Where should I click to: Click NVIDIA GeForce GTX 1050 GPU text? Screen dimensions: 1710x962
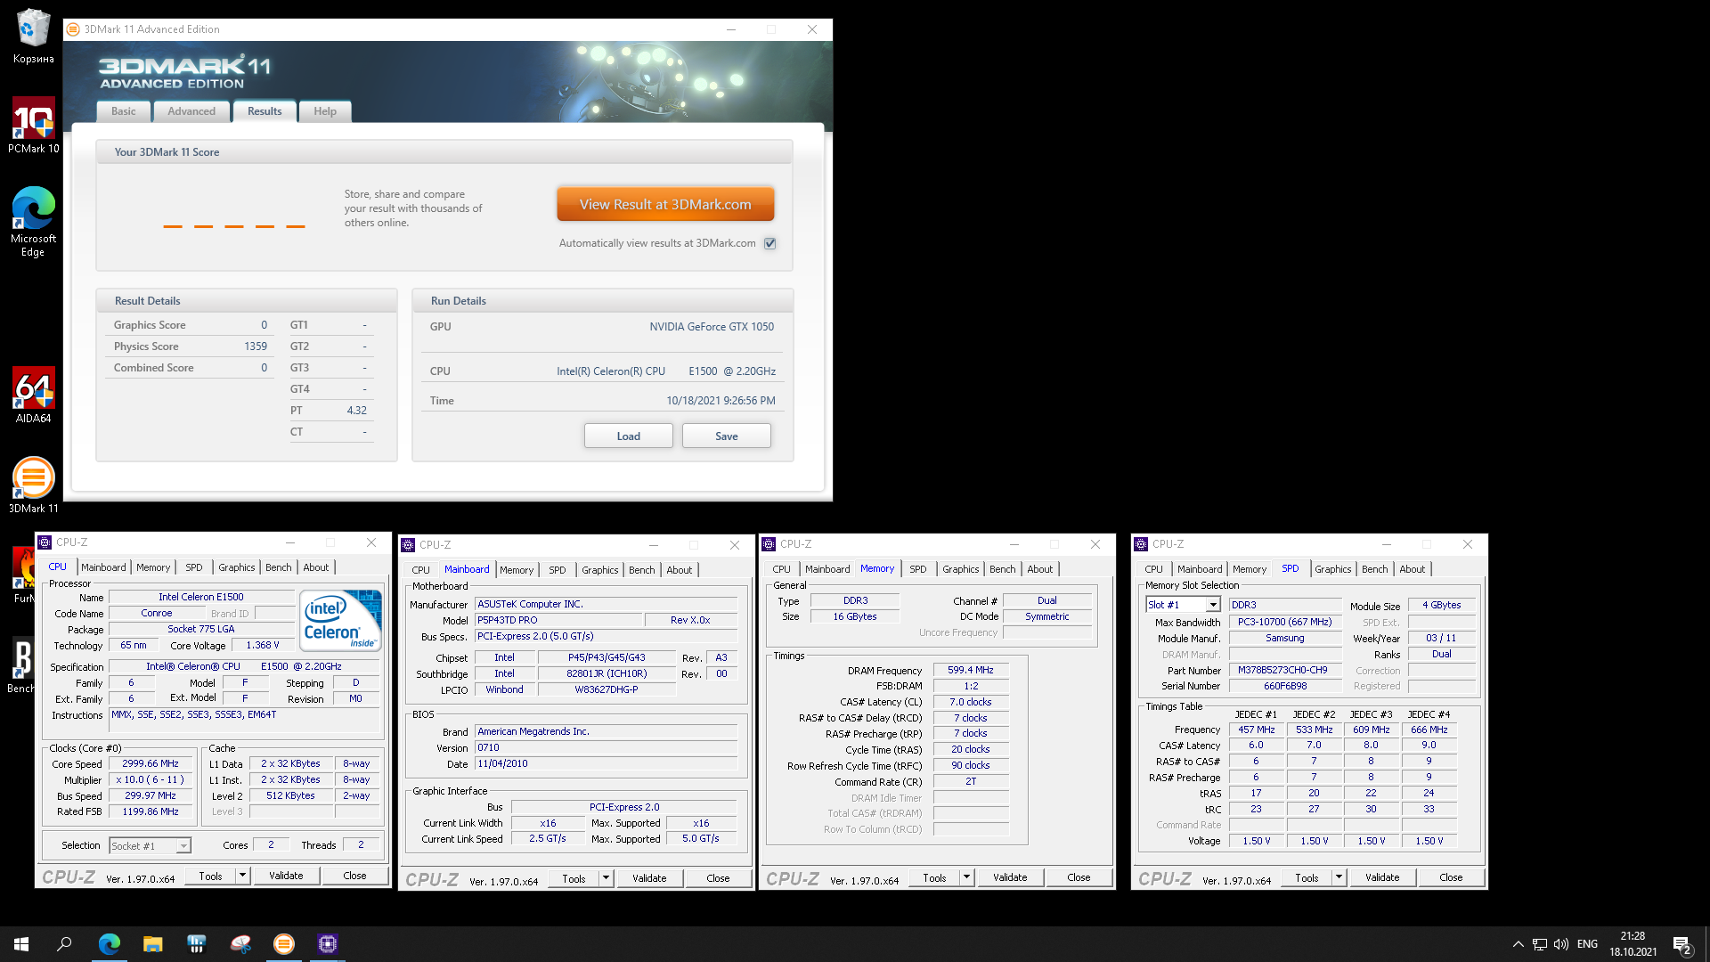(712, 327)
